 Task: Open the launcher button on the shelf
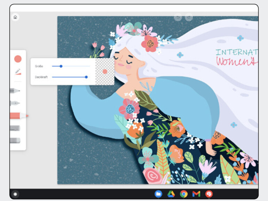pyautogui.click(x=15, y=194)
